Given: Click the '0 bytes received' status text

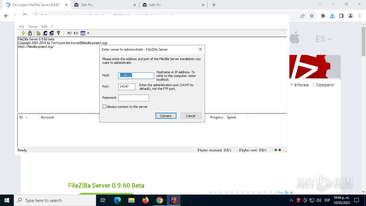Looking at the screenshot, I should [210, 150].
